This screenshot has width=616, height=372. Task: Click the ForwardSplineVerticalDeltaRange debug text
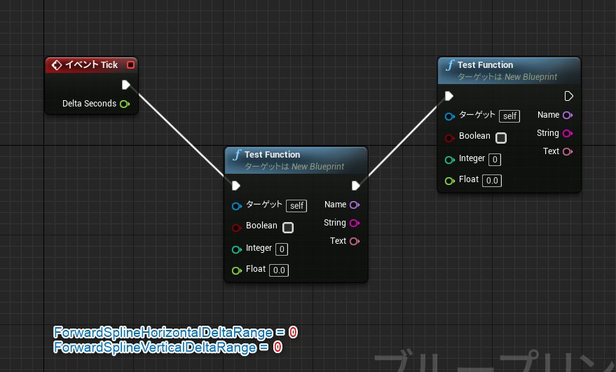pyautogui.click(x=167, y=347)
